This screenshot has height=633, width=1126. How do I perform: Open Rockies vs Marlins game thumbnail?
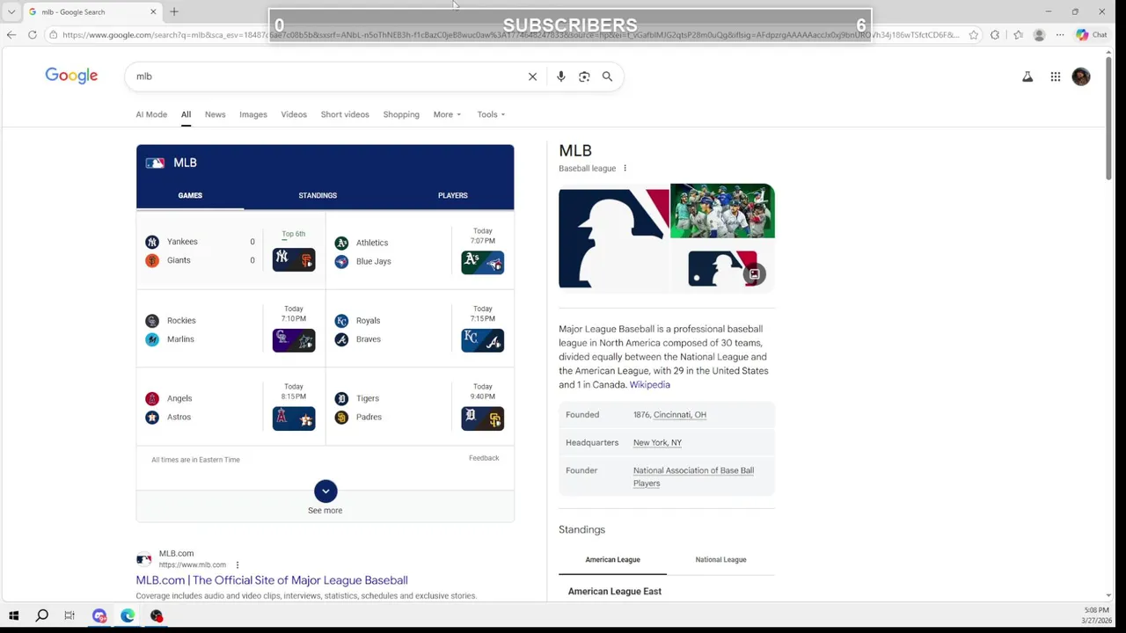(x=294, y=340)
